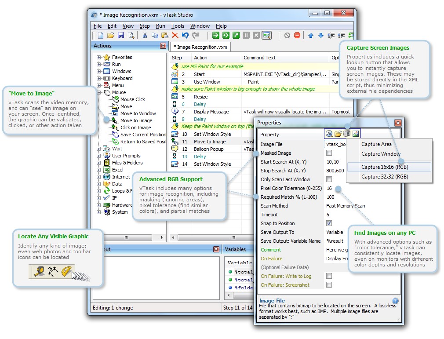Choose Capture 32x32 (RGB) menu entry
The width and height of the screenshot is (444, 339).
coord(389,177)
